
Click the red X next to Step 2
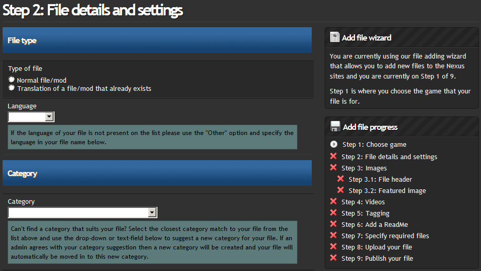pos(333,156)
